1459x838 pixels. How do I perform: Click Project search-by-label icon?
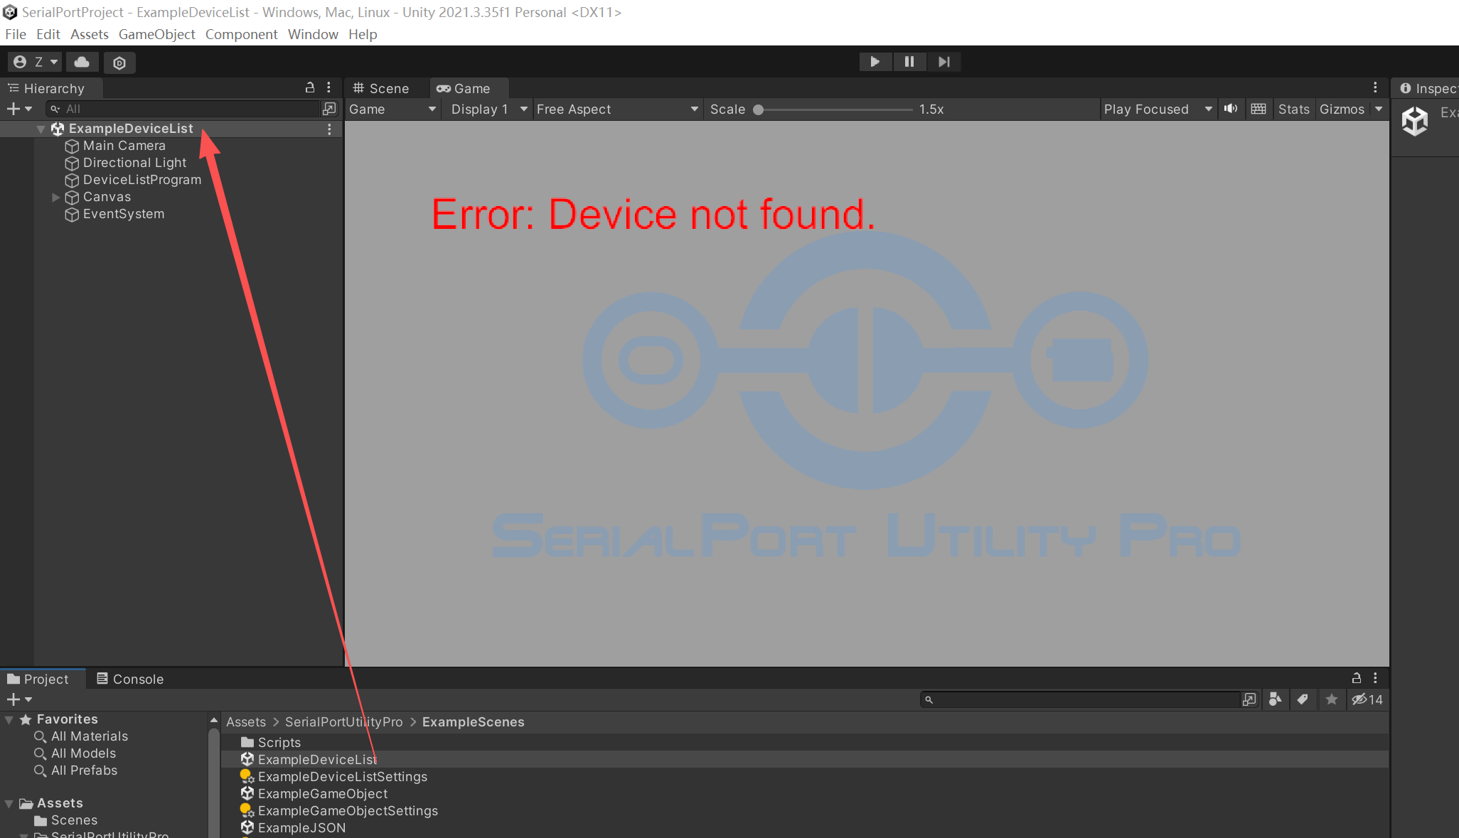[x=1303, y=699]
